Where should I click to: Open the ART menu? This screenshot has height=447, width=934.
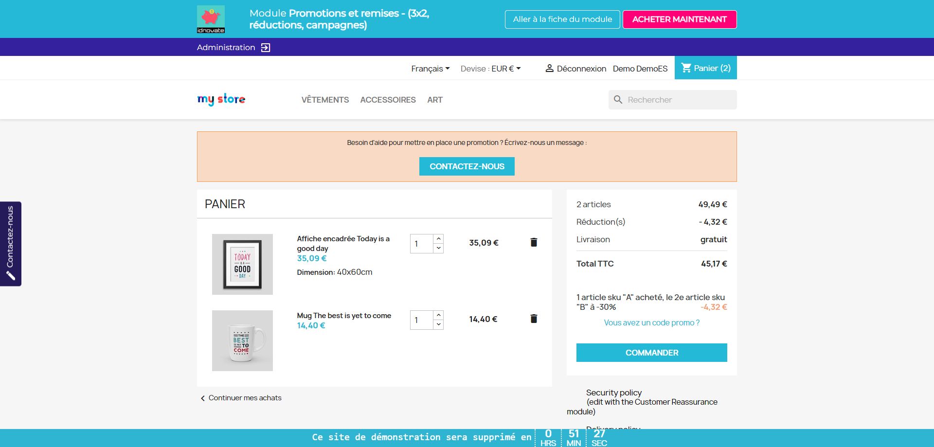pos(435,100)
